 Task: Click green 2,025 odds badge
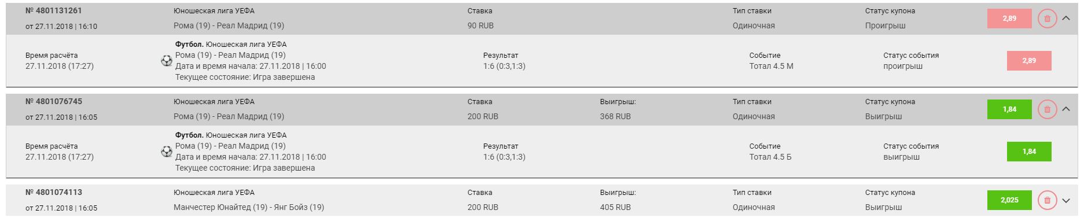[x=1009, y=200]
